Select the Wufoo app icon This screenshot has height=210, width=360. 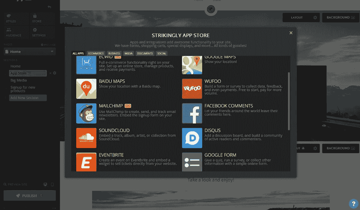(x=192, y=89)
